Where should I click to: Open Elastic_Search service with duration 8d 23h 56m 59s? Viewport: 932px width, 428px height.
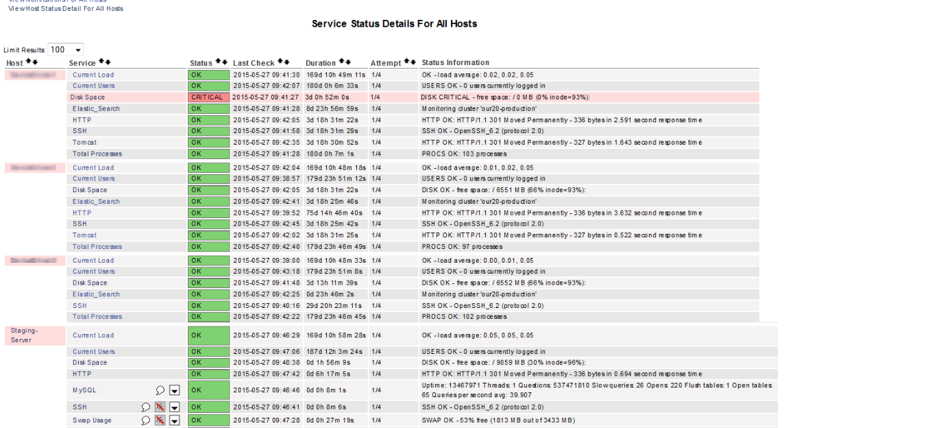tap(97, 108)
